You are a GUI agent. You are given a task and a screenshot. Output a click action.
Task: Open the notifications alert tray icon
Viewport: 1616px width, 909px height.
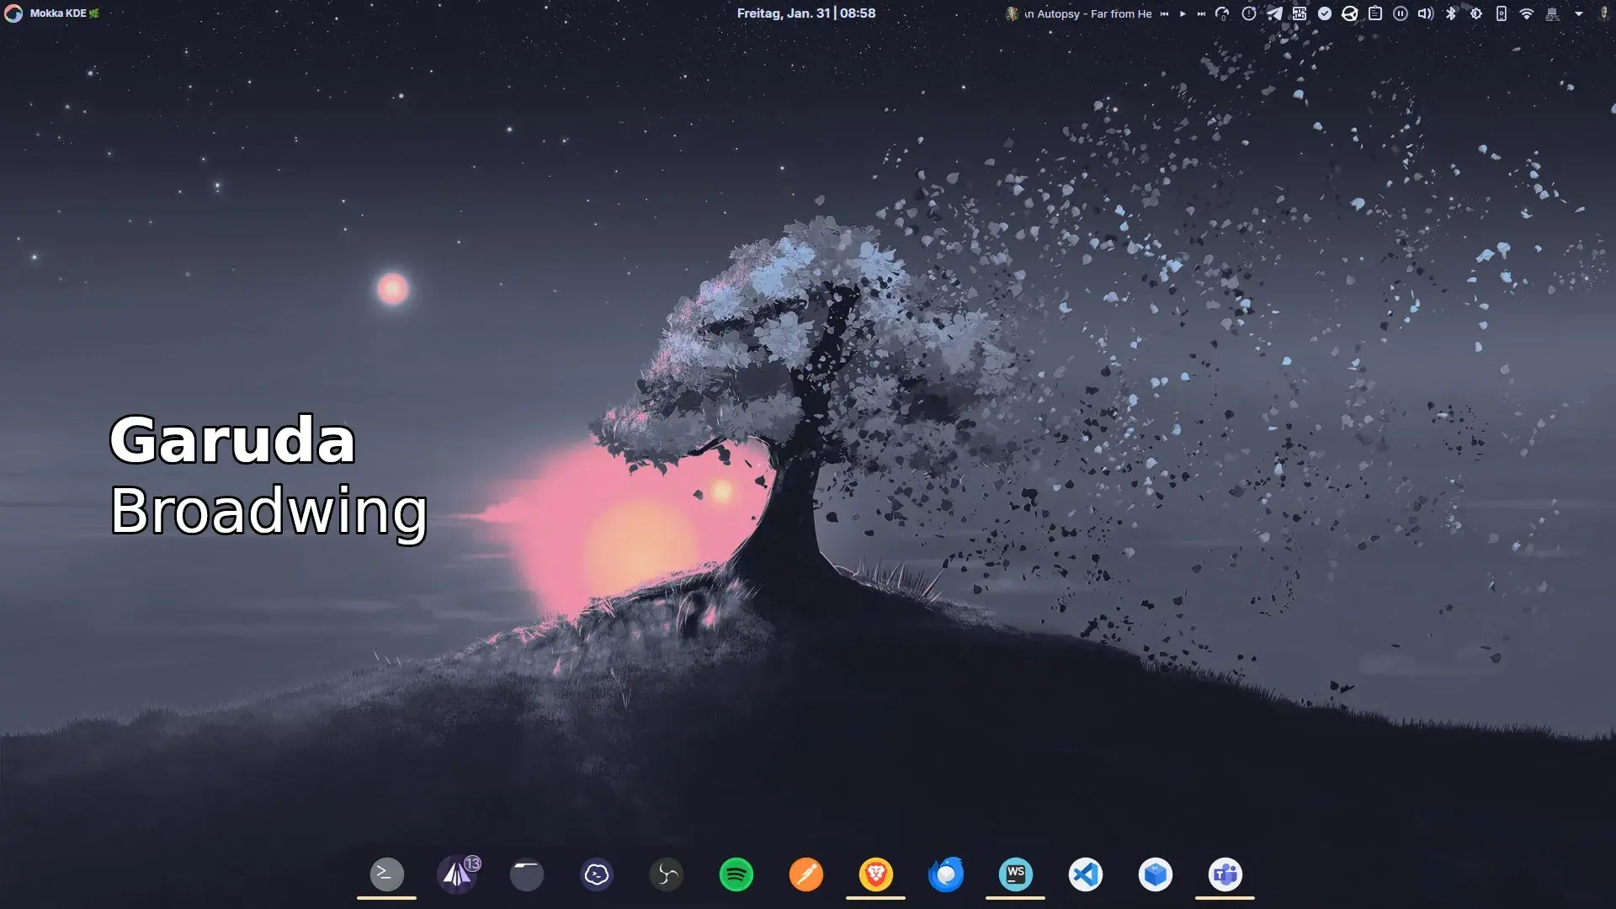1249,13
